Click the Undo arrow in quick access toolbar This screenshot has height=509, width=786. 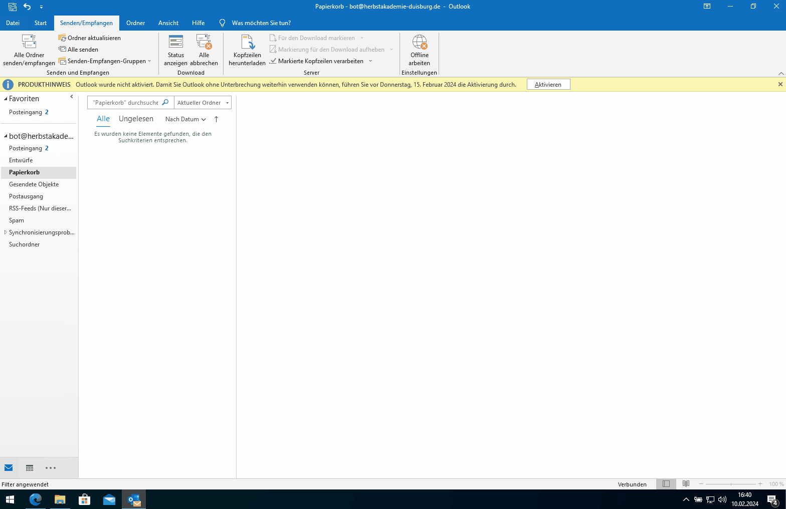click(x=27, y=7)
